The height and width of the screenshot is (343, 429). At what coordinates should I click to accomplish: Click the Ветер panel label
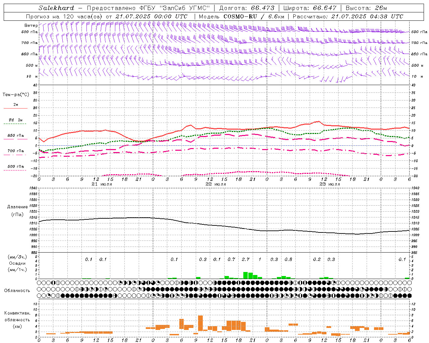(31, 25)
